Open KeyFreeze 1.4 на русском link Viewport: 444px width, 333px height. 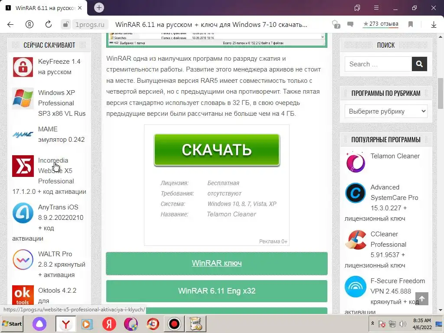59,66
